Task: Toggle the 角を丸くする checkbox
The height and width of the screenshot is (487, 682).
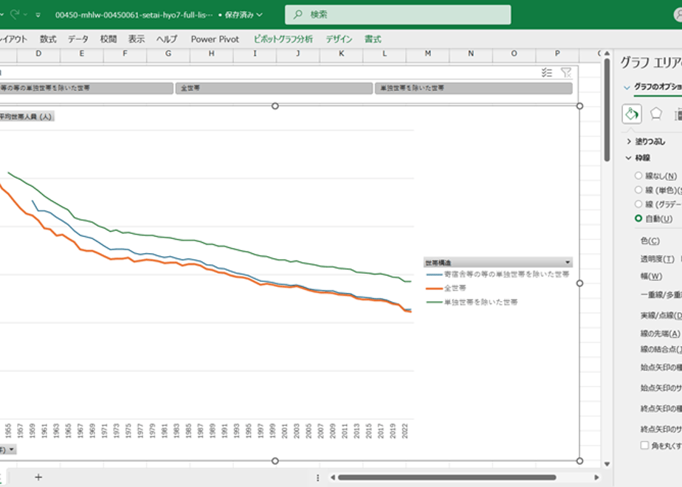Action: pyautogui.click(x=644, y=445)
